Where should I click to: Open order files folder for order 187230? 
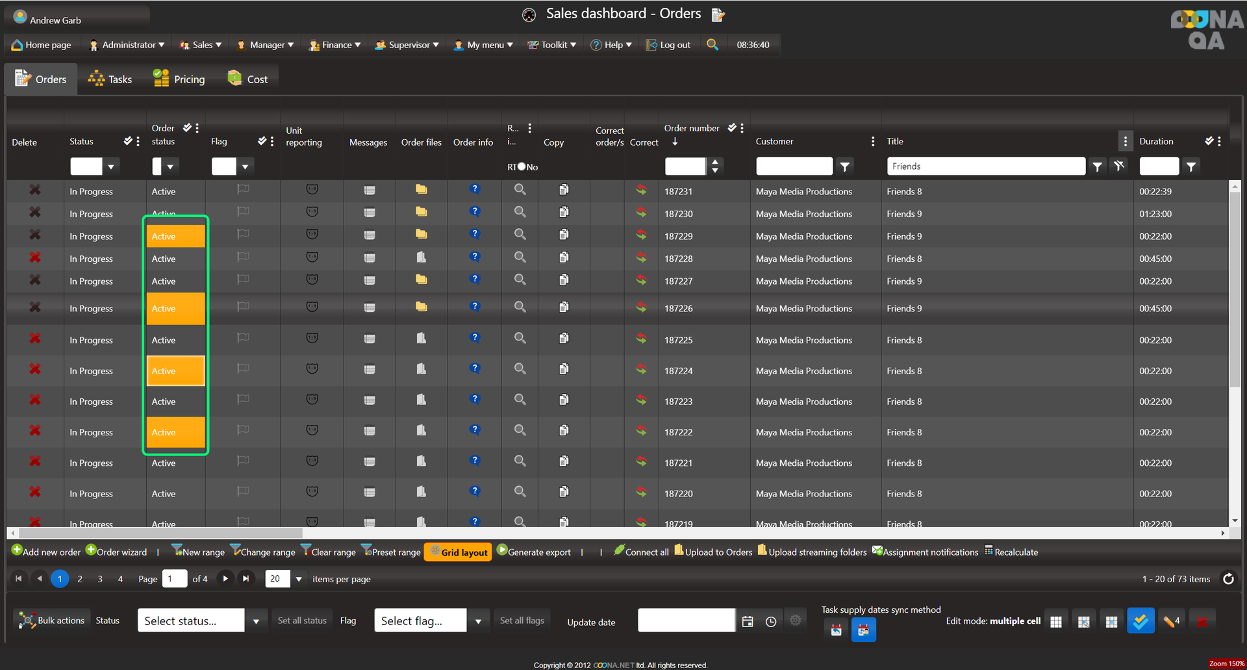(x=422, y=213)
